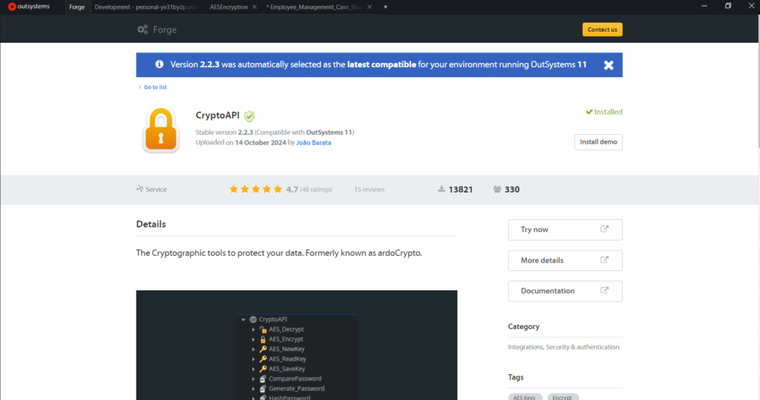
Task: Click the Service type icon
Action: (x=140, y=189)
